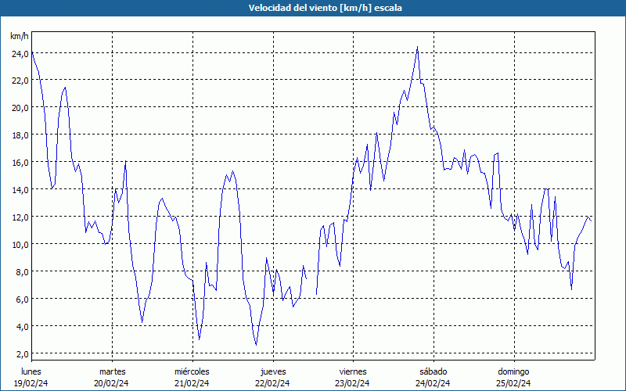This screenshot has height=391, width=626.
Task: Click the 'domingo' day label
Action: [x=513, y=371]
